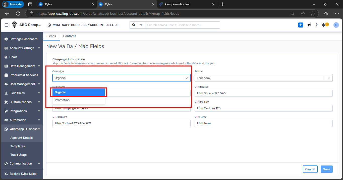Open a new browser tab
343x180 pixels.
[222, 4]
